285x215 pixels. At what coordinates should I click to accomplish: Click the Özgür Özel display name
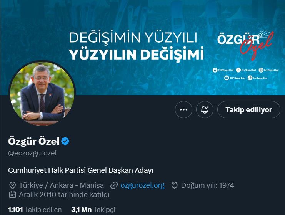pyautogui.click(x=34, y=141)
